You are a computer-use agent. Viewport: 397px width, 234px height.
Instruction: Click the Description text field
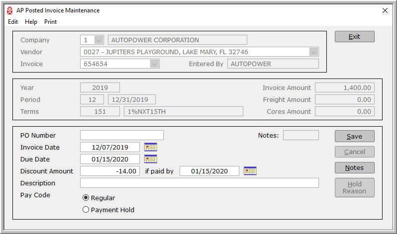point(199,183)
